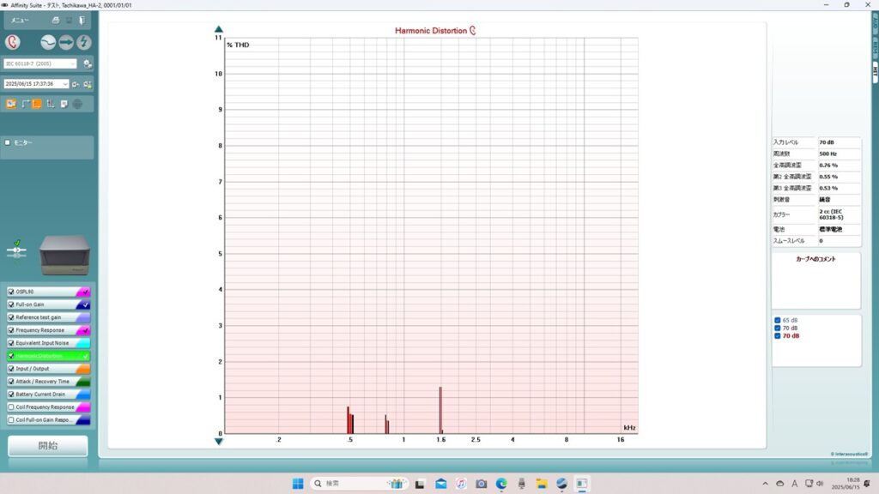The height and width of the screenshot is (494, 879).
Task: Select the Frequency Response test label
Action: click(39, 330)
